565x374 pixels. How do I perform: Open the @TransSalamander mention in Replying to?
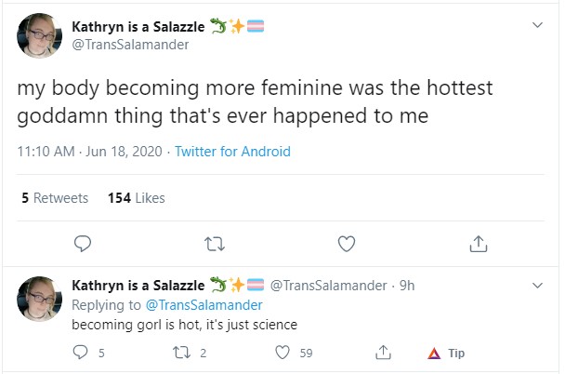pos(204,305)
